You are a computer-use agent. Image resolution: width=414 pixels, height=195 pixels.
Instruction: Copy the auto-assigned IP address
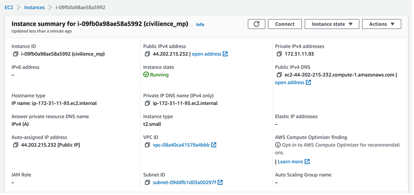point(15,145)
